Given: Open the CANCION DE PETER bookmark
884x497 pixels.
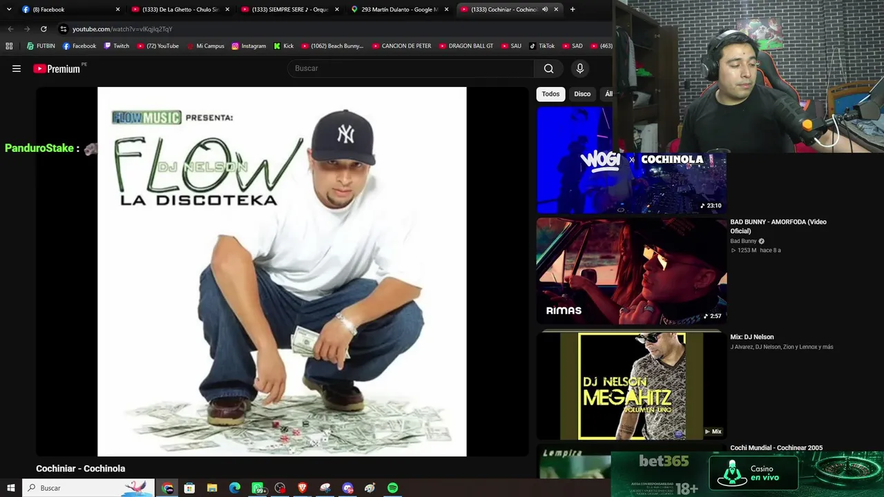Looking at the screenshot, I should (401, 46).
